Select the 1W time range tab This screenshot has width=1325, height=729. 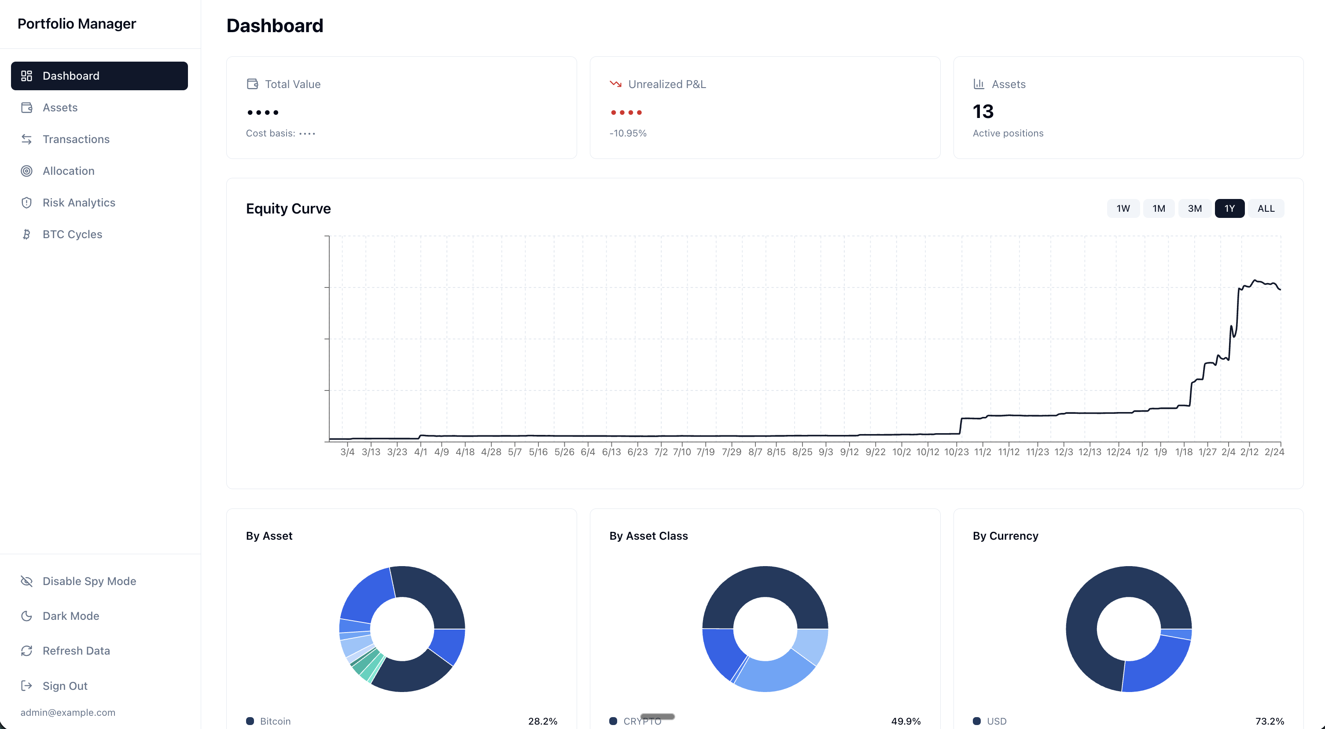coord(1123,208)
